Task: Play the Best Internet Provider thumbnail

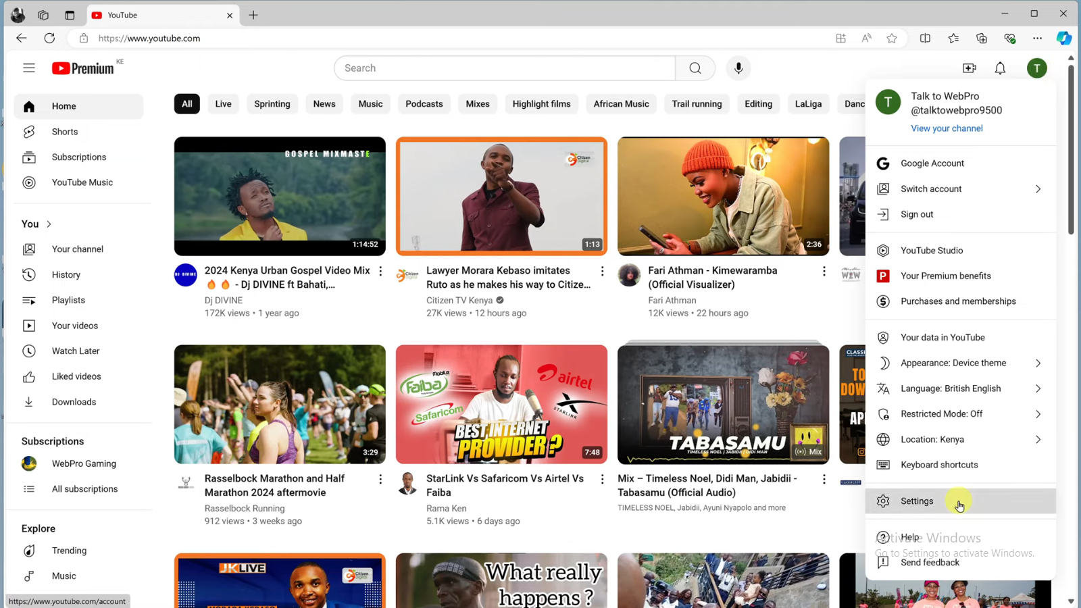Action: coord(501,404)
